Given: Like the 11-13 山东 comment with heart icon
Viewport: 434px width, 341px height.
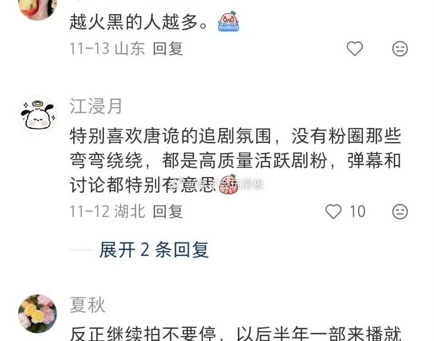Looking at the screenshot, I should pos(354,49).
